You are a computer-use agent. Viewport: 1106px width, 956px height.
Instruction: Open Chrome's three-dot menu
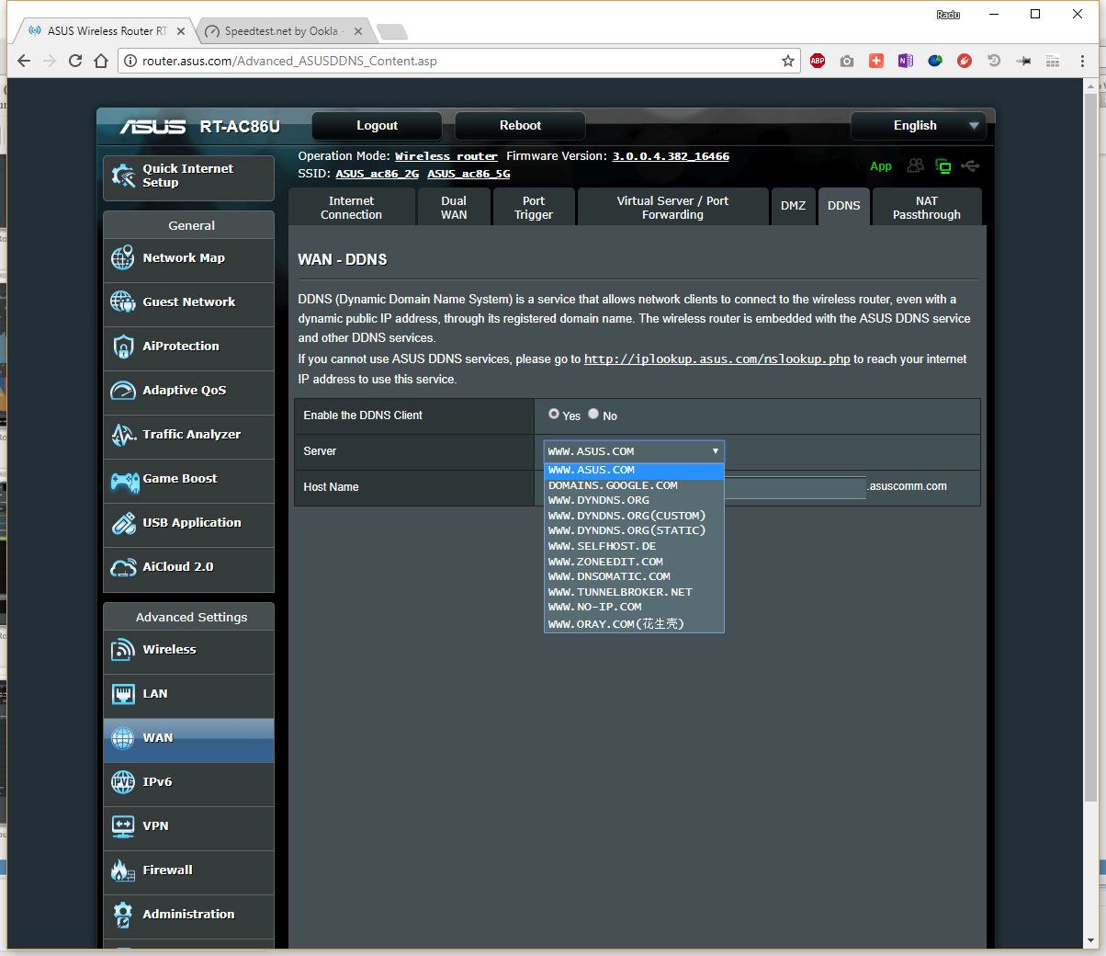[1082, 61]
